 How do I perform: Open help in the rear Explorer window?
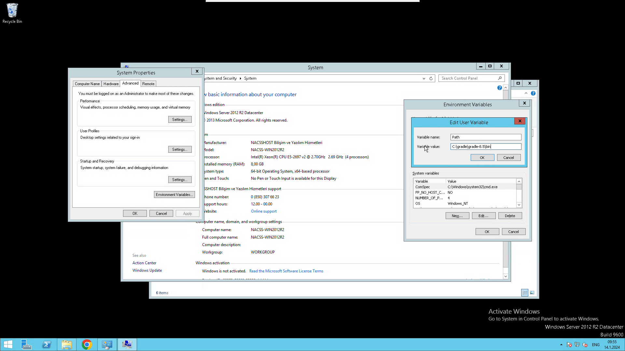pos(533,93)
